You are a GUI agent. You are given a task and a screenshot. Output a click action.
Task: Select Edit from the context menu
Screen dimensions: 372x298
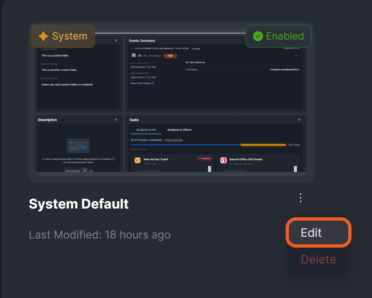(x=319, y=233)
